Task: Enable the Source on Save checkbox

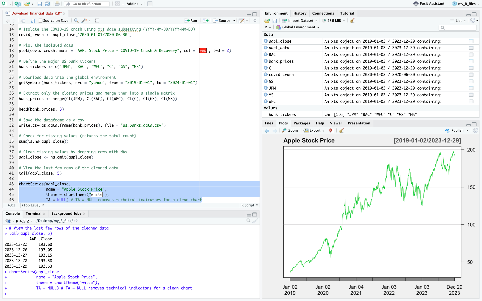Action: [40, 21]
